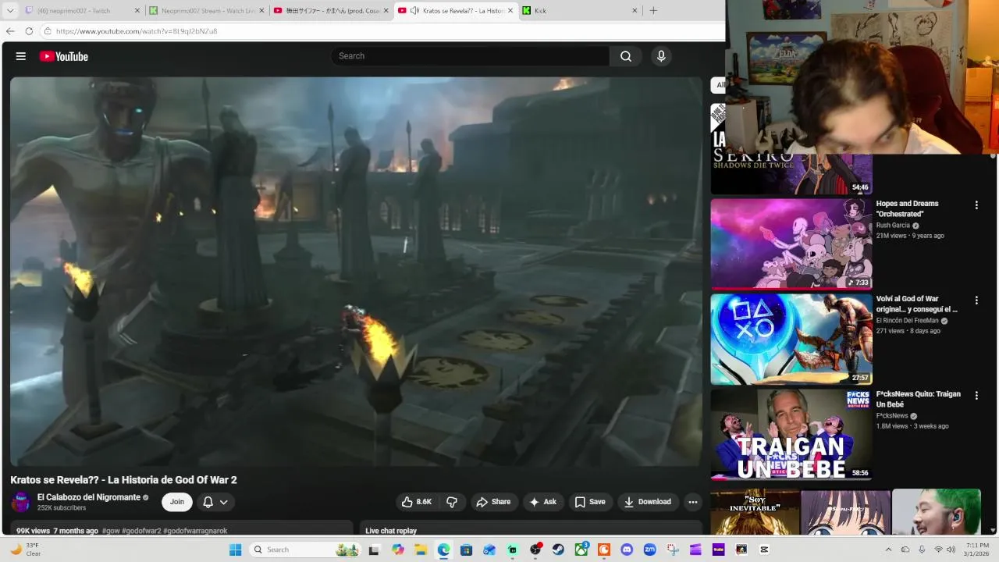Save the video to a playlist
Image resolution: width=999 pixels, height=562 pixels.
coord(590,502)
